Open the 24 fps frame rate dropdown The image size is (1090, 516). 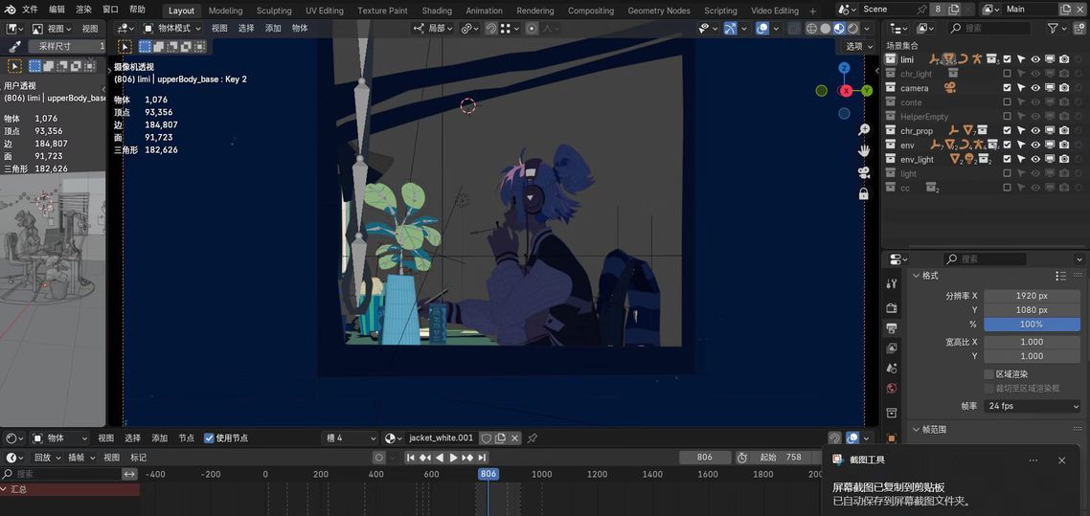click(x=1032, y=406)
